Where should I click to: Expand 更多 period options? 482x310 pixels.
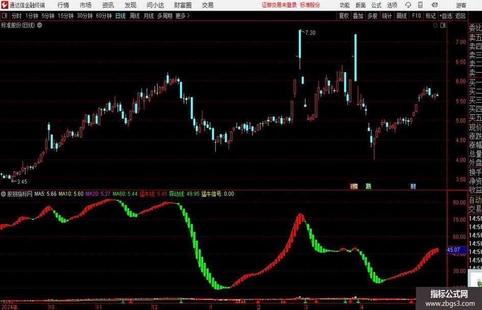pos(183,16)
